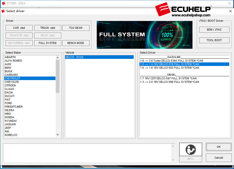Select CITROEN in maker list
The width and height of the screenshot is (234, 169).
tap(30, 85)
